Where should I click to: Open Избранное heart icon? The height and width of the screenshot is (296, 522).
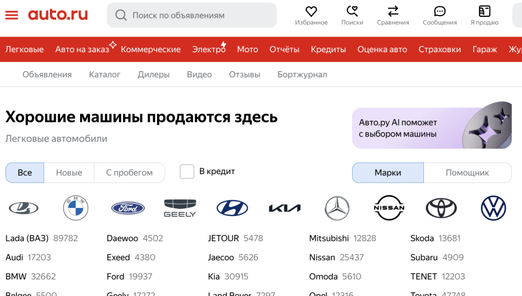[311, 12]
